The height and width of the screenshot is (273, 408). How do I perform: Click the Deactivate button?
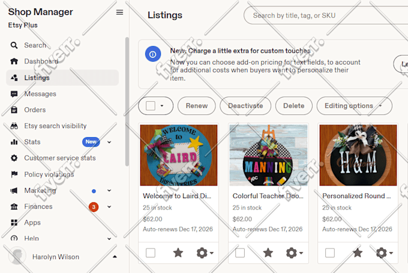tap(245, 106)
